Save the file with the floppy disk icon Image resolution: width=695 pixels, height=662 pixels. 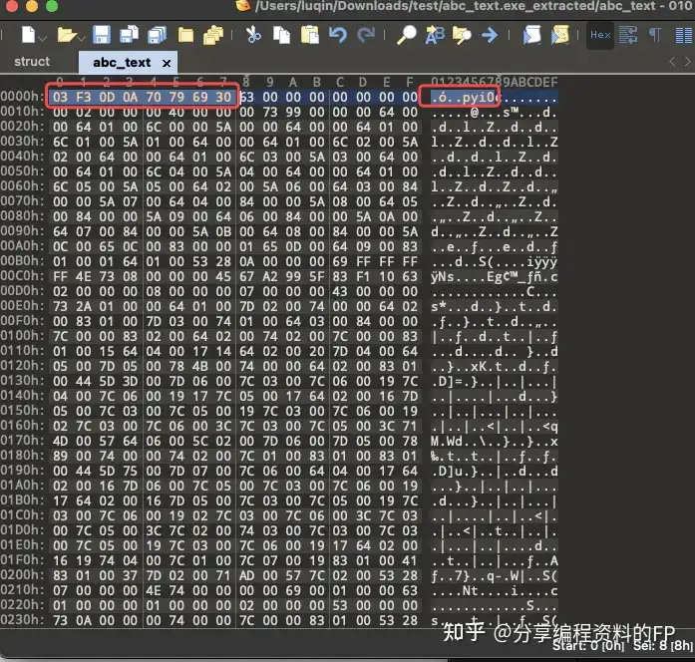click(x=102, y=35)
